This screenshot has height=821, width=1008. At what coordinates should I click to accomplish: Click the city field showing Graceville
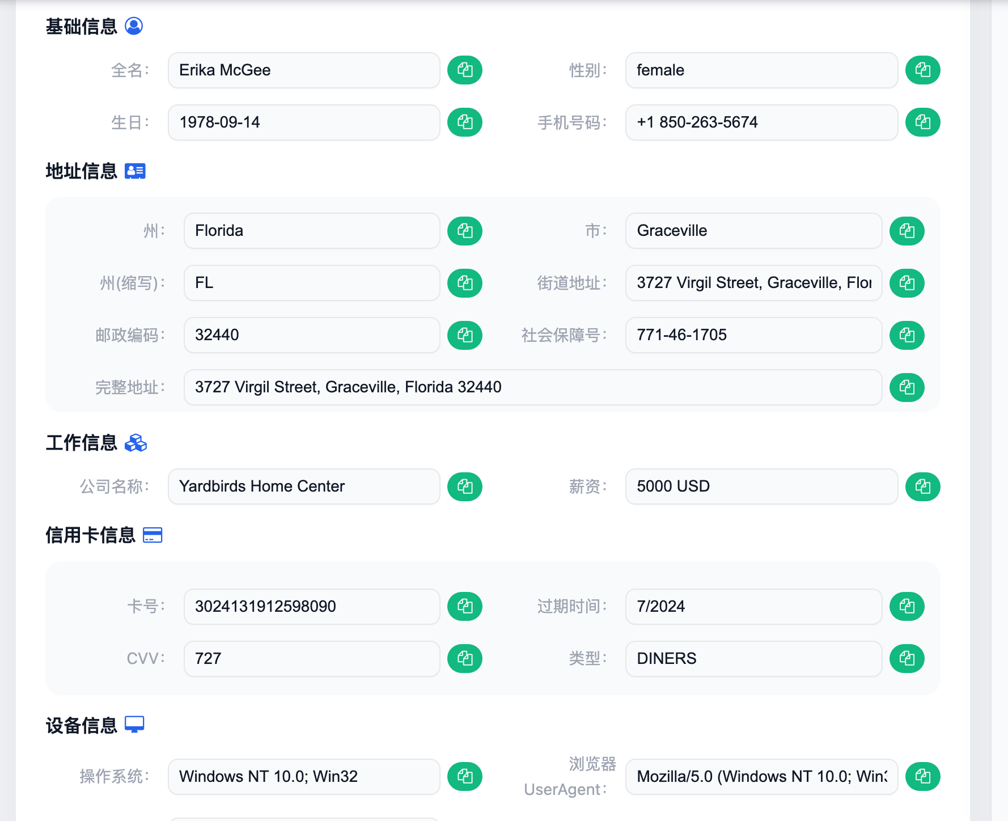pos(754,231)
